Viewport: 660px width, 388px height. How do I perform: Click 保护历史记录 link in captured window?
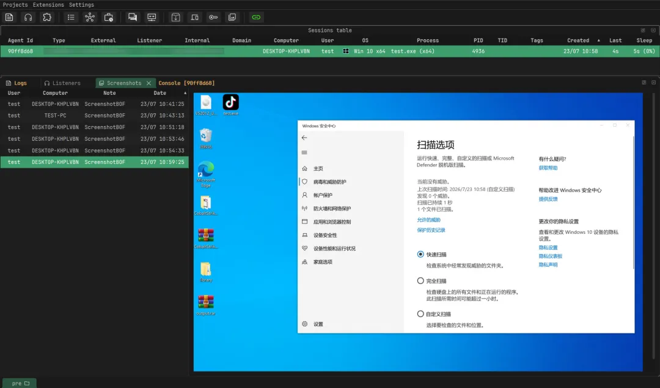(x=431, y=230)
